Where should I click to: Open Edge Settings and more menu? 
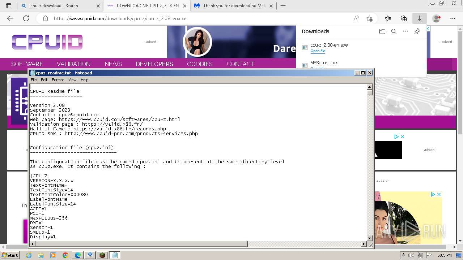click(453, 18)
